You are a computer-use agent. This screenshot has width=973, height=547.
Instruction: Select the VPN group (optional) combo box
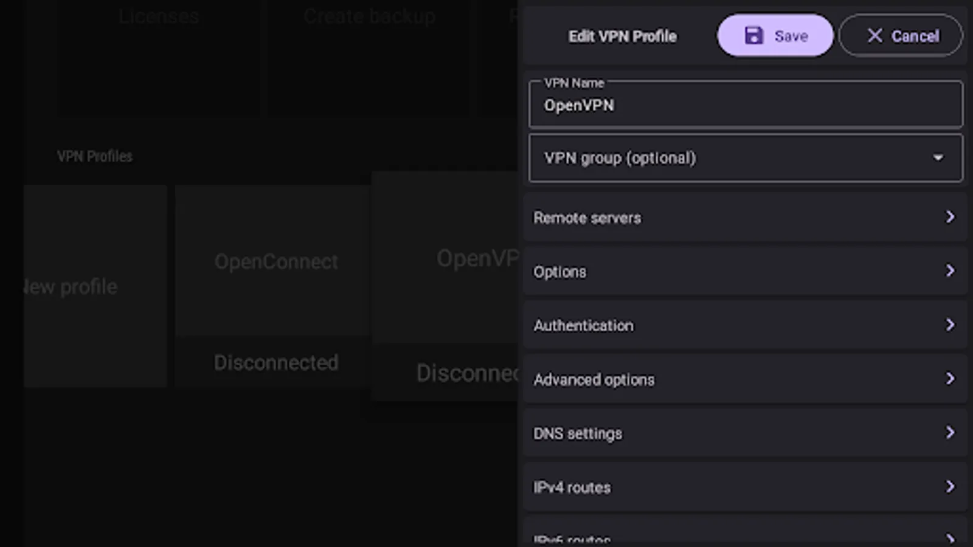(730, 158)
